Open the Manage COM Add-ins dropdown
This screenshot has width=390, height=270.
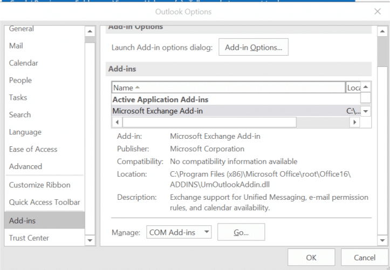179,232
